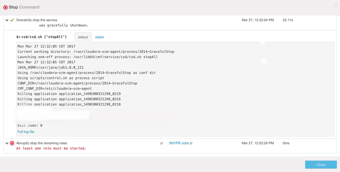The image size is (340, 172).
Task: Click the 22.11s duration value
Action: [x=288, y=20]
